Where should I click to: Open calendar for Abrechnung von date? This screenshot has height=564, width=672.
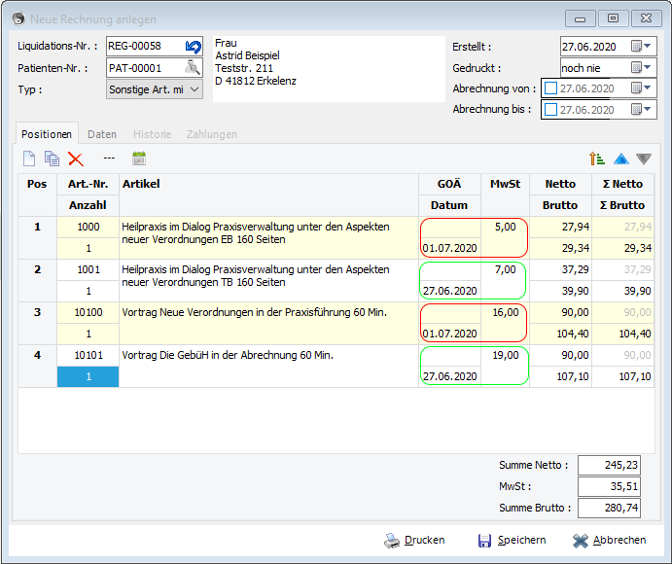point(641,88)
